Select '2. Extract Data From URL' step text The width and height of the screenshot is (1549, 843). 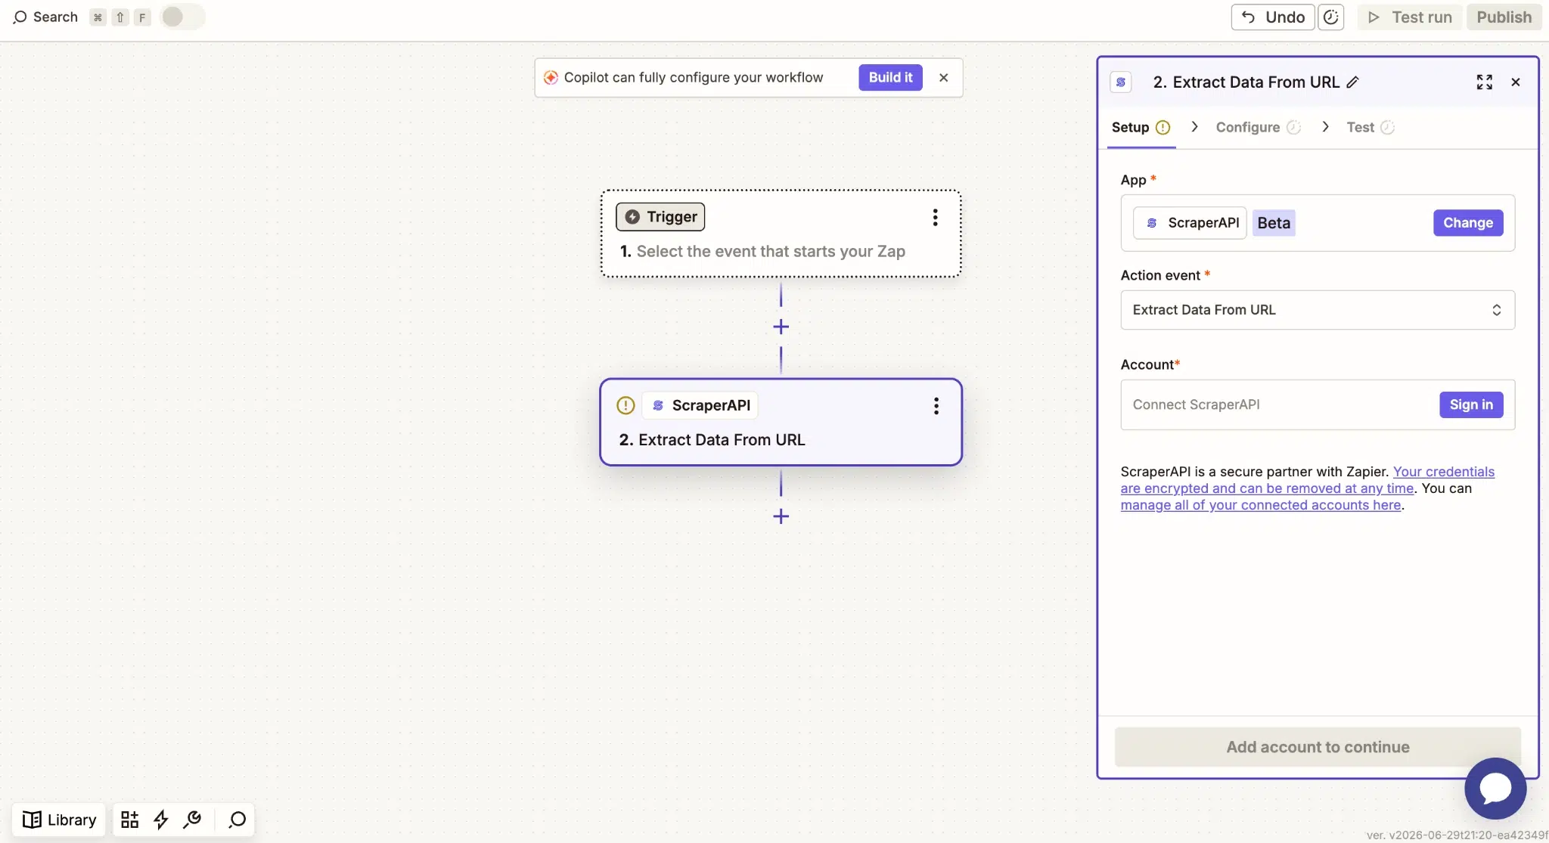(712, 440)
